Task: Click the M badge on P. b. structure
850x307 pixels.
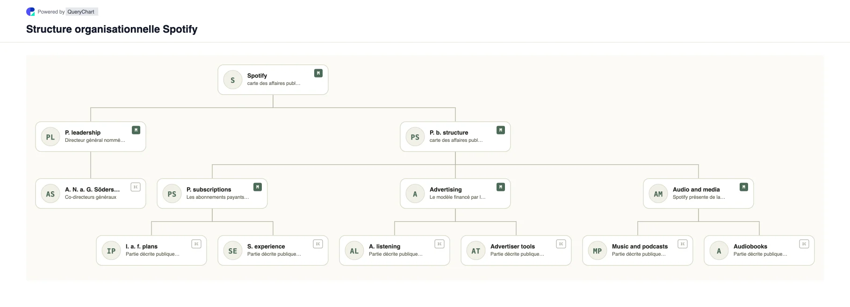Action: tap(501, 130)
